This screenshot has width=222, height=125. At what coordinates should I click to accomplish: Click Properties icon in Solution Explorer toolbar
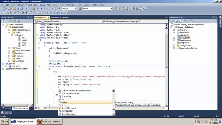click(x=172, y=21)
